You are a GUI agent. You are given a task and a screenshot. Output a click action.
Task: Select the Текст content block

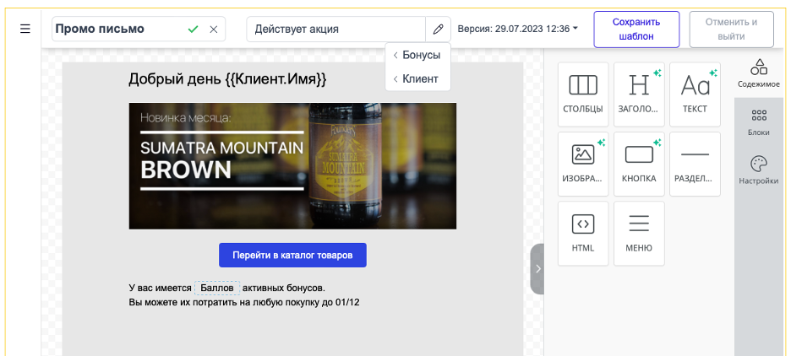(x=696, y=94)
